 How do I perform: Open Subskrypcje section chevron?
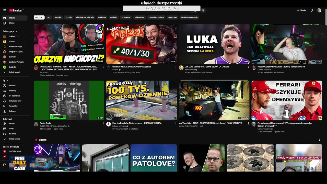click(x=16, y=31)
